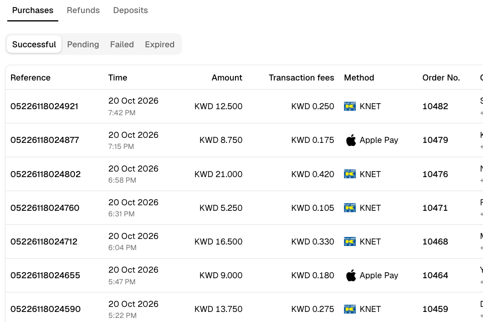This screenshot has width=483, height=322.
Task: Open reference 05226118024802
Action: 46,174
